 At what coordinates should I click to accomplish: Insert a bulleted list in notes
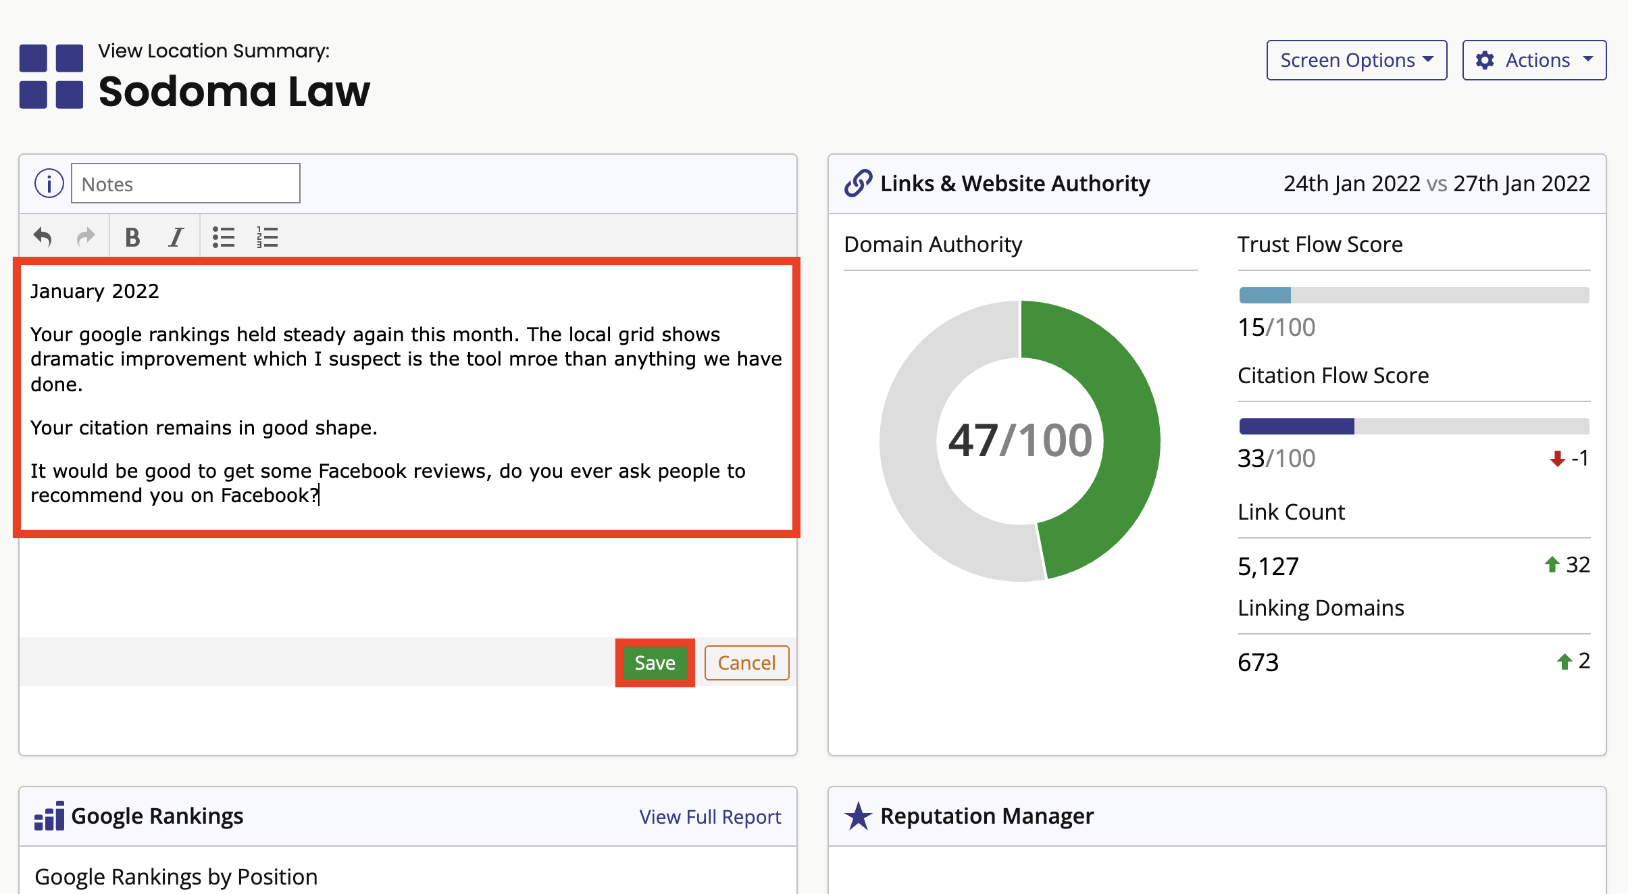pos(224,237)
